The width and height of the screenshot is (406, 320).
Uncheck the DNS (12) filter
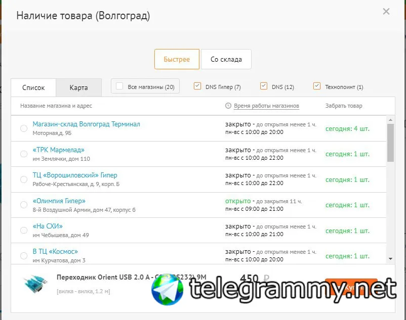264,86
